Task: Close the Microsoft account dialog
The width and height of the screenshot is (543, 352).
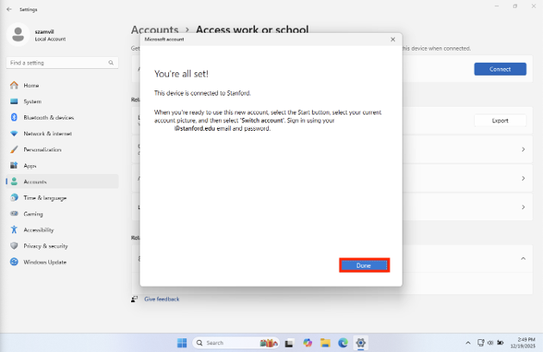Action: click(x=393, y=40)
